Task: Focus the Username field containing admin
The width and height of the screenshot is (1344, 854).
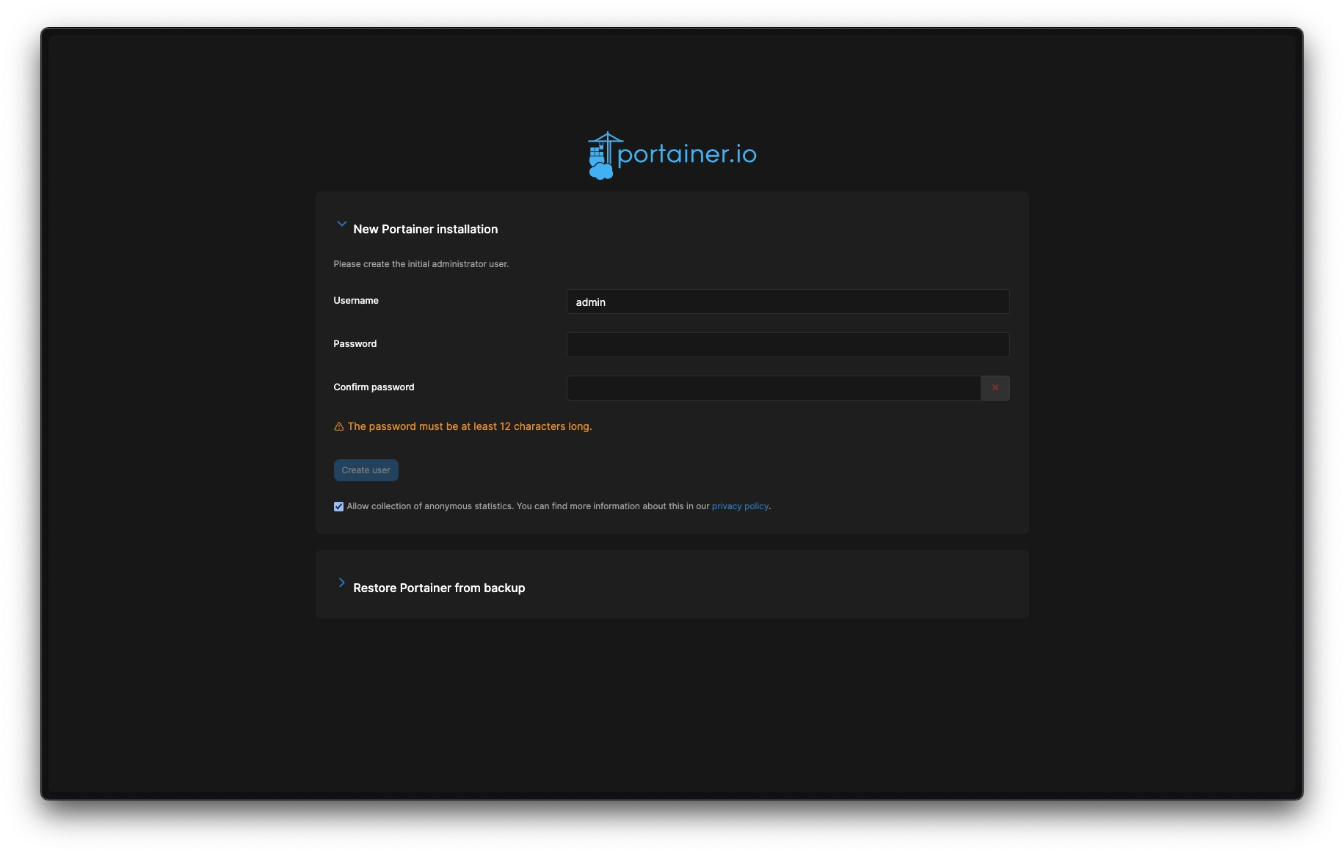Action: click(788, 302)
